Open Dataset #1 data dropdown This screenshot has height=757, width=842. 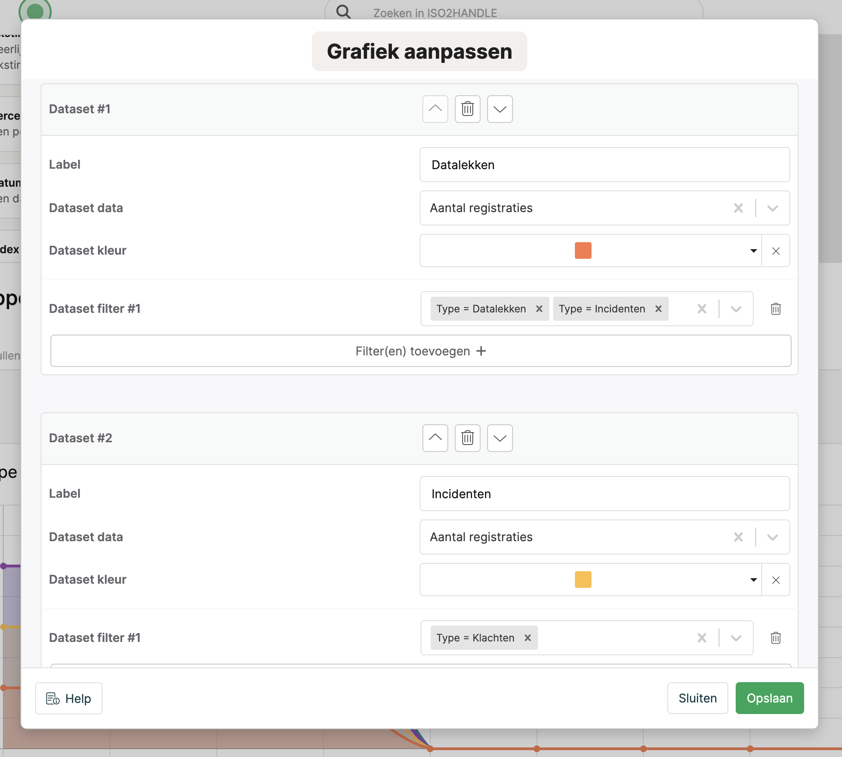772,208
